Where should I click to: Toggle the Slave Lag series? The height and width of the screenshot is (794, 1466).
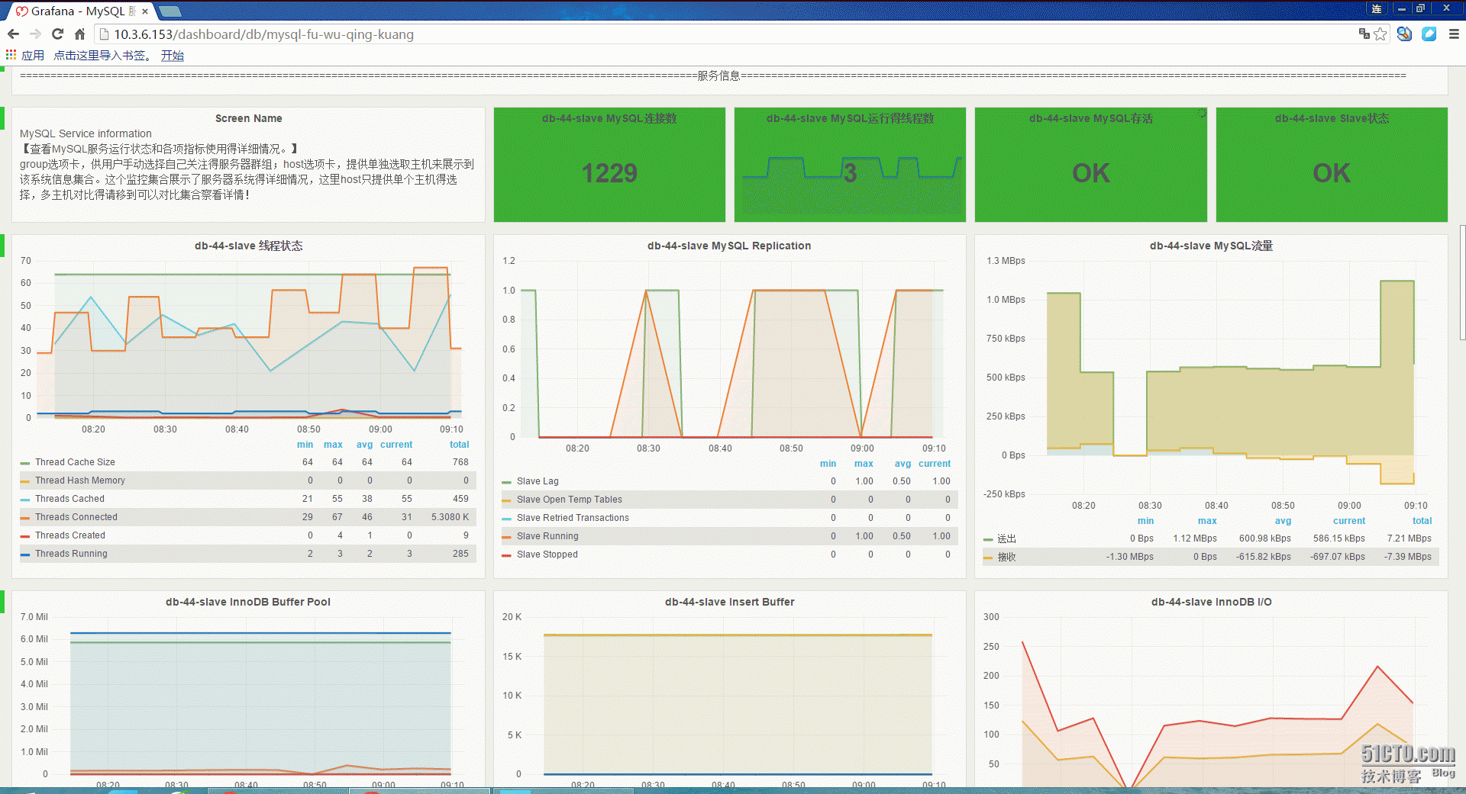pyautogui.click(x=538, y=481)
